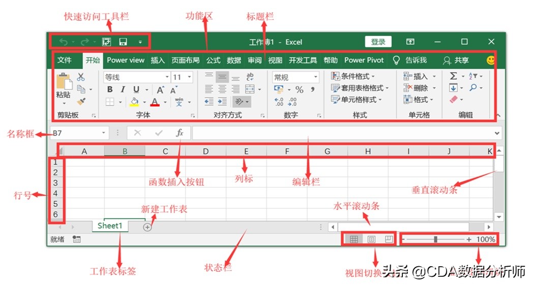Apply percent style % button
The height and width of the screenshot is (287, 534).
coord(300,90)
